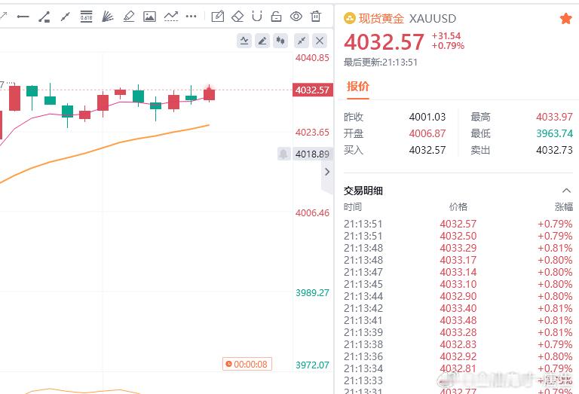Click the XAUUSD symbol text
Viewport: 579px width, 394px height.
coord(433,18)
